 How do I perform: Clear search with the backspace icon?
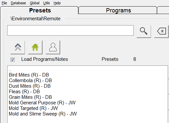click(x=161, y=31)
